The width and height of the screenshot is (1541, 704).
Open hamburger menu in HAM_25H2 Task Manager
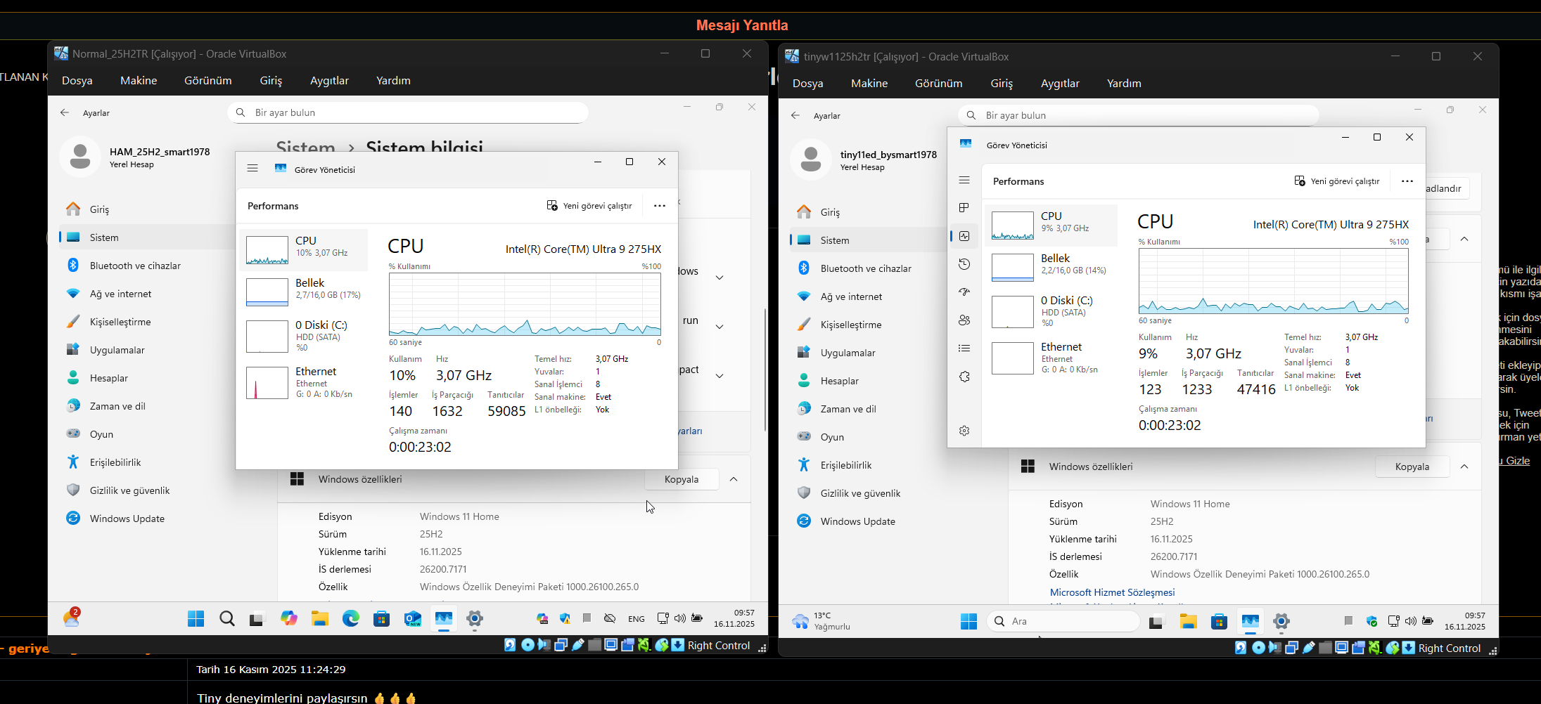click(x=252, y=169)
